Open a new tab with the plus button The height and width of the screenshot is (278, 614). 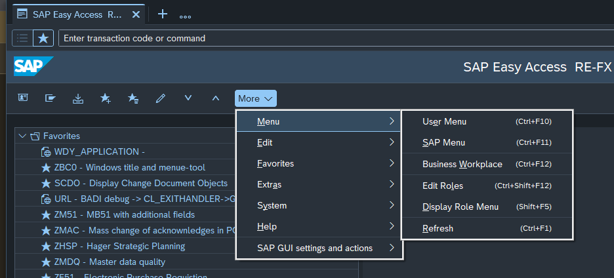tap(163, 14)
